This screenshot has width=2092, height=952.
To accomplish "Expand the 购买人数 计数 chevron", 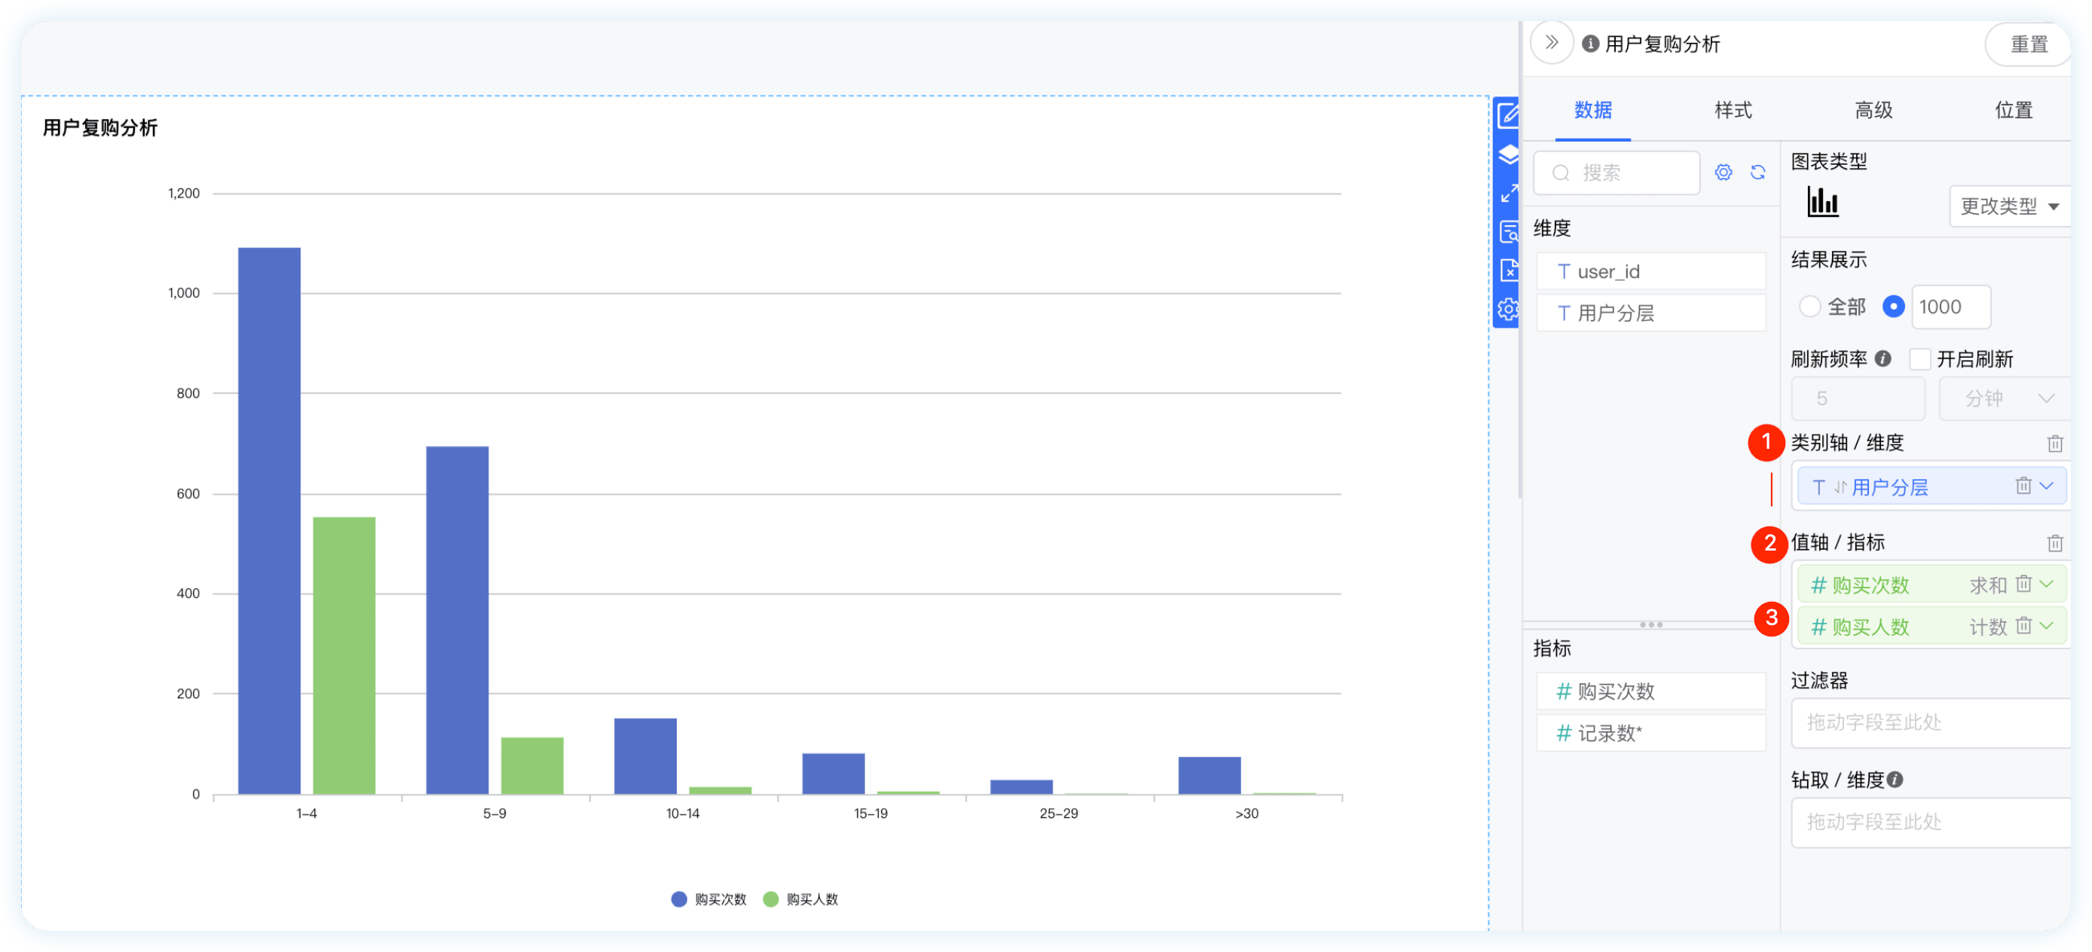I will [x=2046, y=626].
